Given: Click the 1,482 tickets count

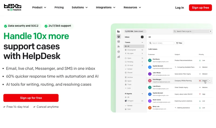Looking at the screenshot, I should click(x=153, y=49).
